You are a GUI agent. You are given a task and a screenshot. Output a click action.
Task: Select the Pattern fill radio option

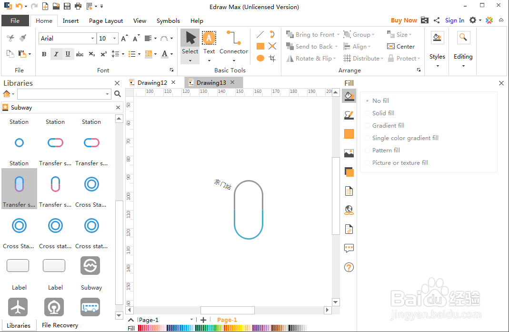point(367,151)
